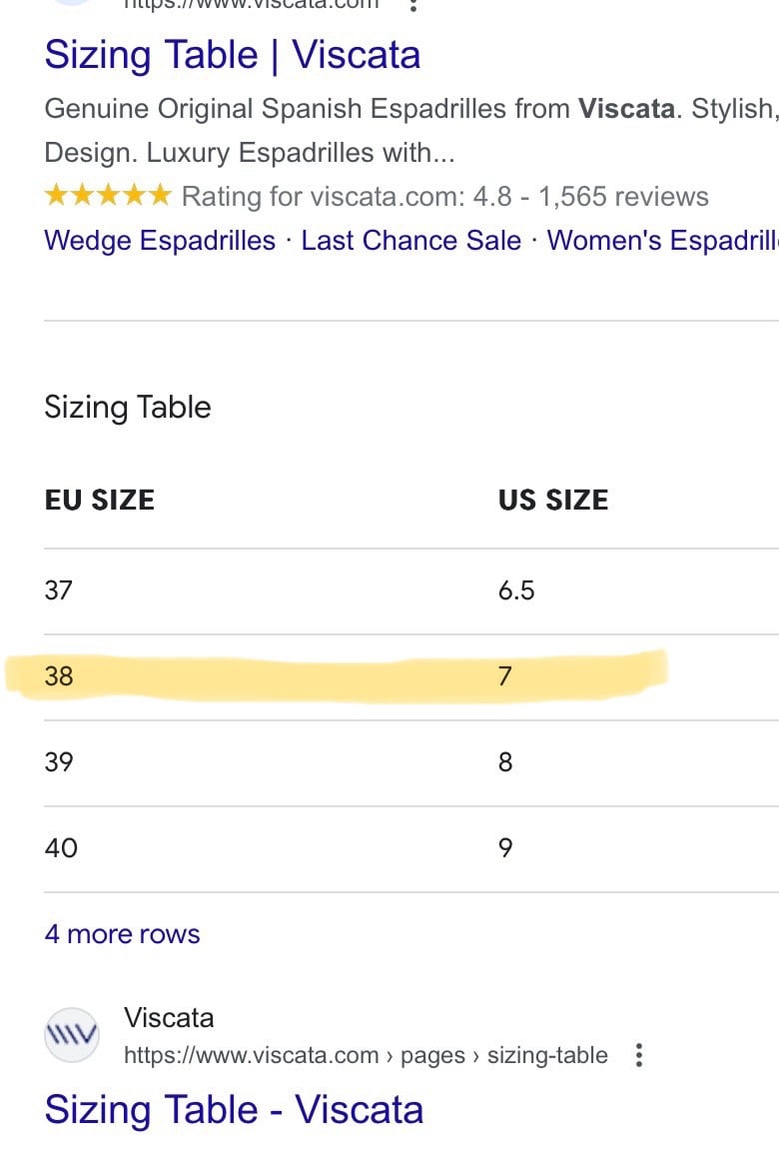Open the Wedge Espadrilles sitelink
The image size is (779, 1170).
click(x=160, y=240)
